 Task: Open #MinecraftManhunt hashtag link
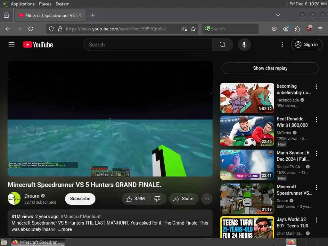80,217
